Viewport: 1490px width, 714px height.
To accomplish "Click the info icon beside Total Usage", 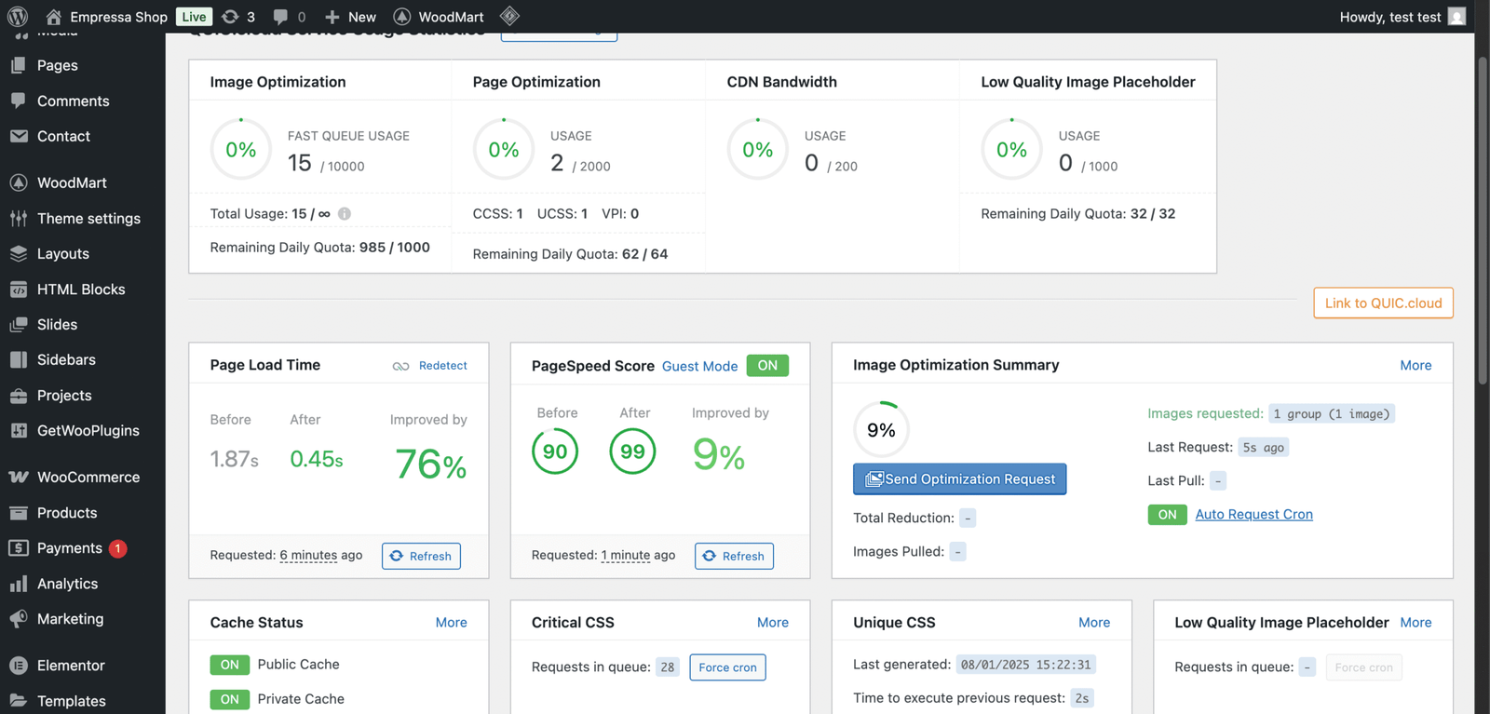I will pos(345,214).
